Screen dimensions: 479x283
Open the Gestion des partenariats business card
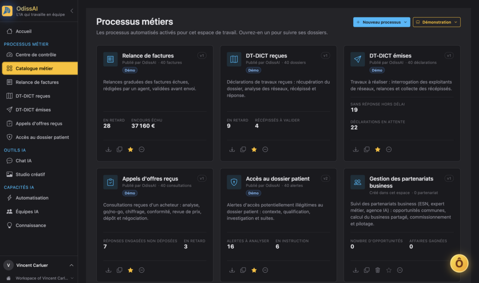tap(402, 225)
